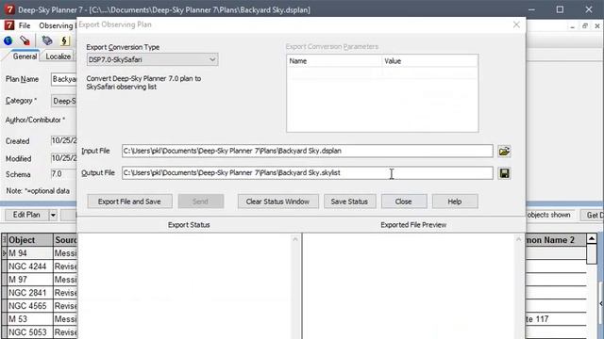Viewport: 604px width, 339px height.
Task: Click the Plan Name field
Action: [x=64, y=79]
